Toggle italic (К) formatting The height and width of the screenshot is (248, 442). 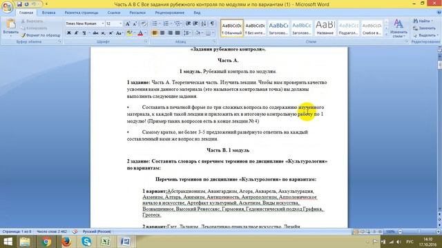(76, 33)
